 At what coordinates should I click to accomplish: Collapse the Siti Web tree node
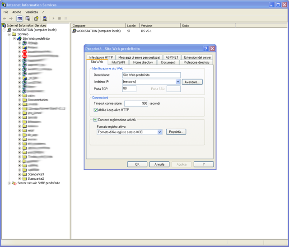pos(9,34)
